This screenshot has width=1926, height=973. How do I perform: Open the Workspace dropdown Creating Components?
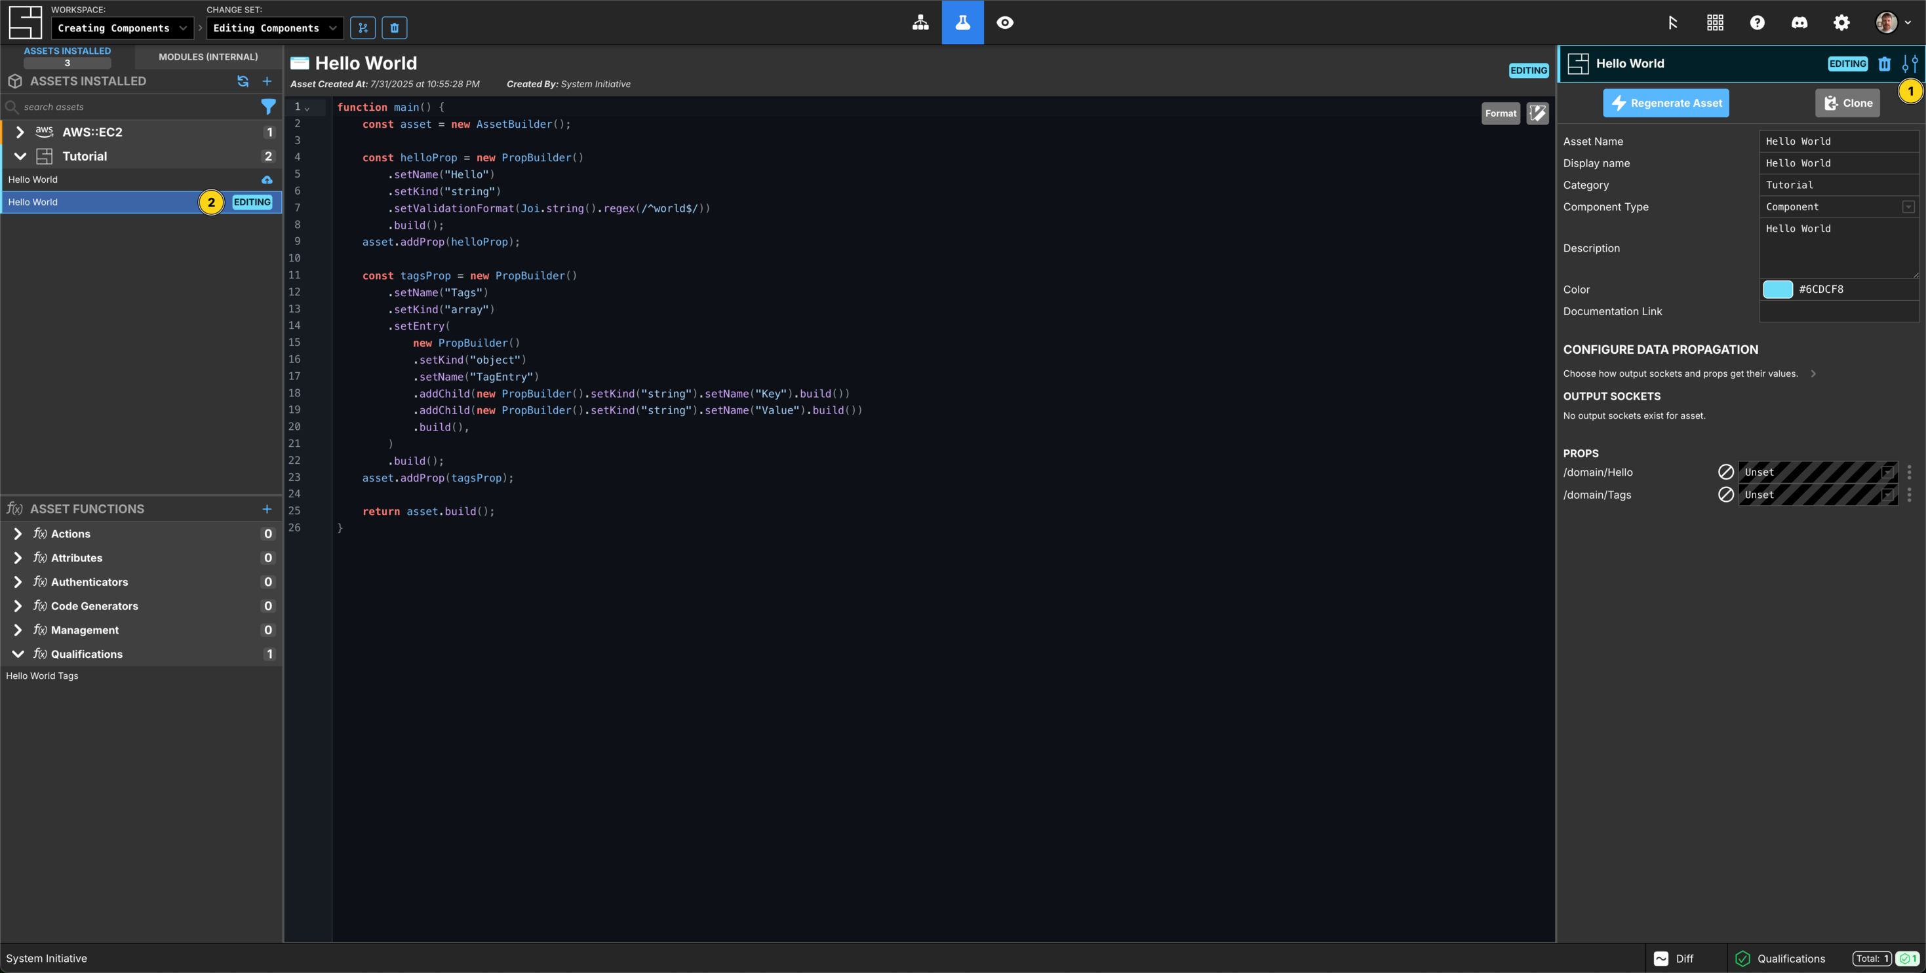click(x=123, y=28)
